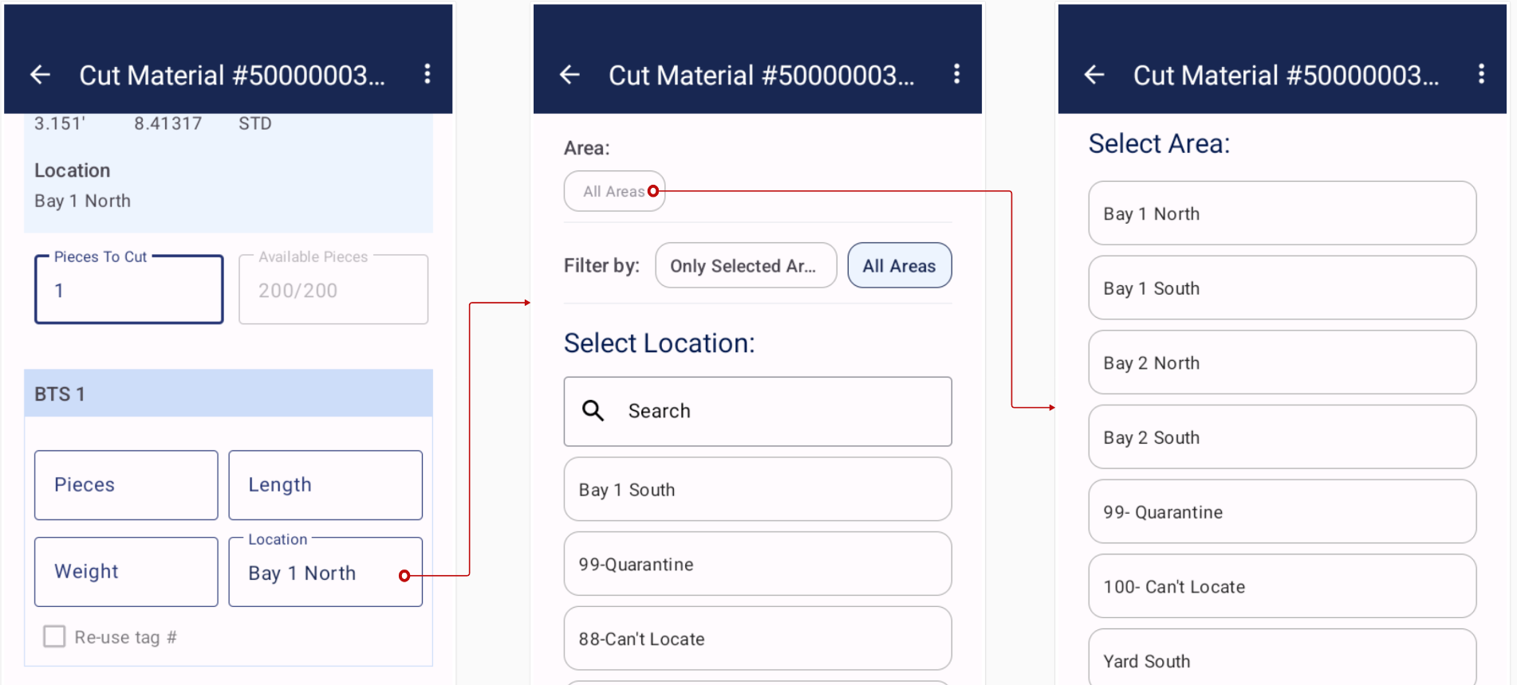Click the left screen's Cut Material title

232,76
